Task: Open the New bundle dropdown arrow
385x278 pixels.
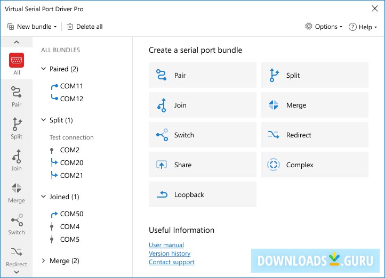Action: [x=55, y=27]
